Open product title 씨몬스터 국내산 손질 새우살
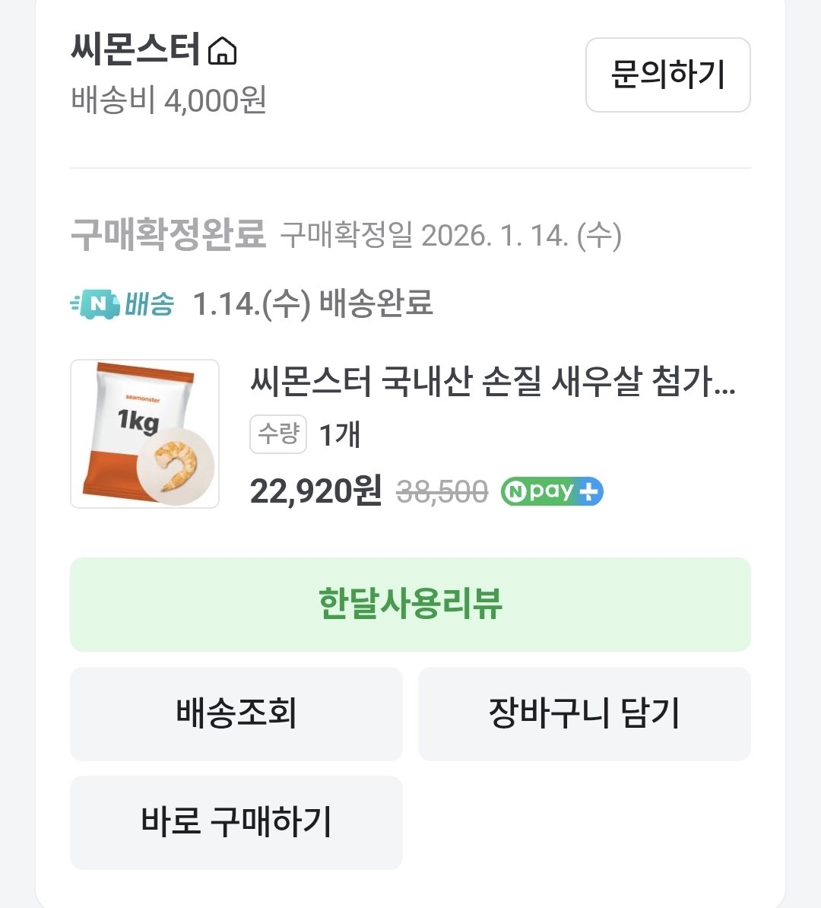This screenshot has width=821, height=908. pos(493,381)
